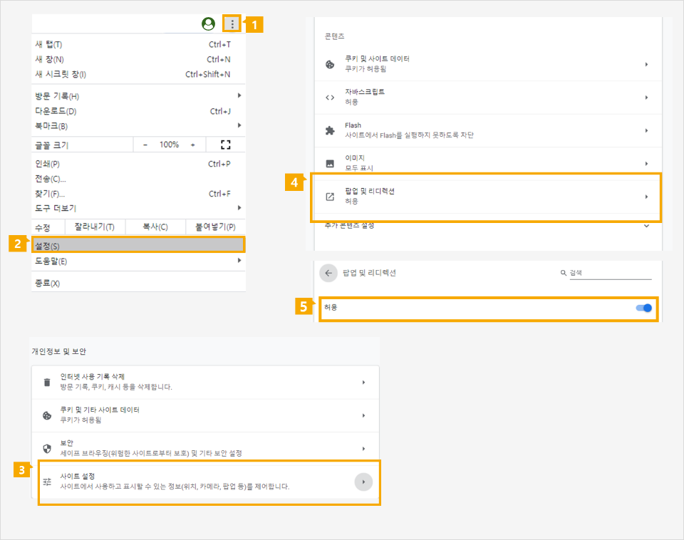Expand the 추가 콘텐츠 설정 section

coord(646,226)
